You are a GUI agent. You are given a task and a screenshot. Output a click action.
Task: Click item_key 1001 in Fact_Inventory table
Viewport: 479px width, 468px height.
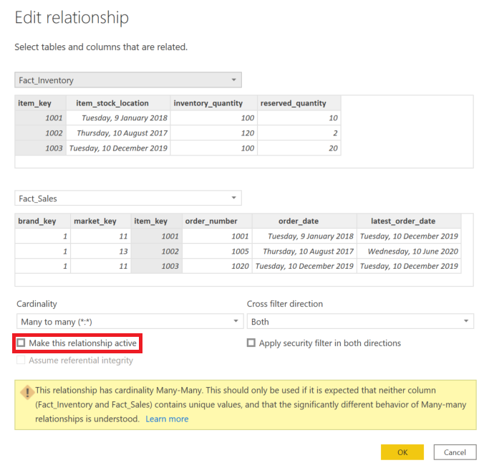click(x=40, y=118)
